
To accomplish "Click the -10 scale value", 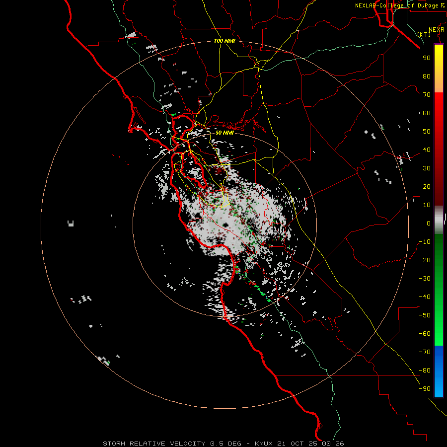I will 425,242.
